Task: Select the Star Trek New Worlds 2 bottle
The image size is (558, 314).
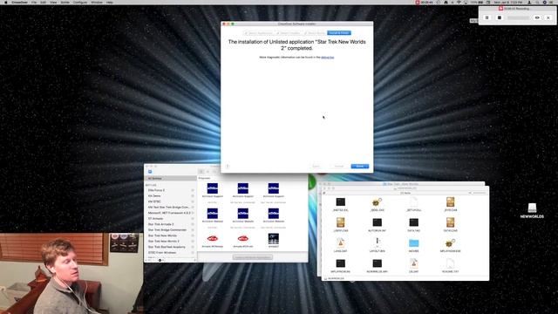Action: pos(171,242)
